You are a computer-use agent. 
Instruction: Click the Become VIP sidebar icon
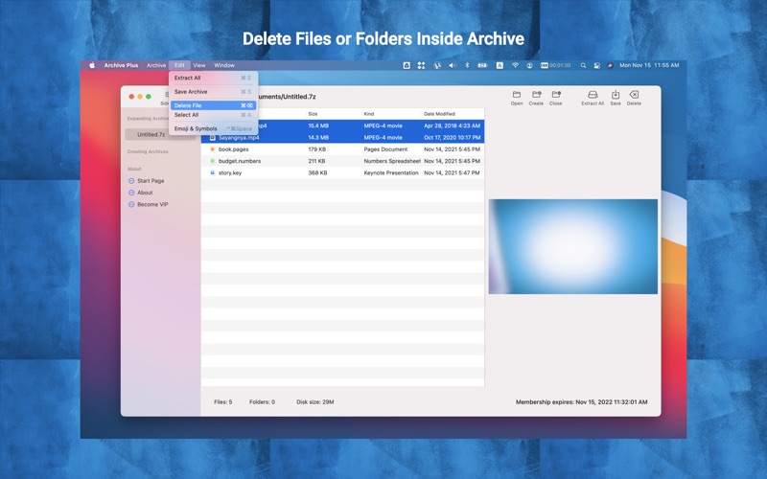[131, 204]
